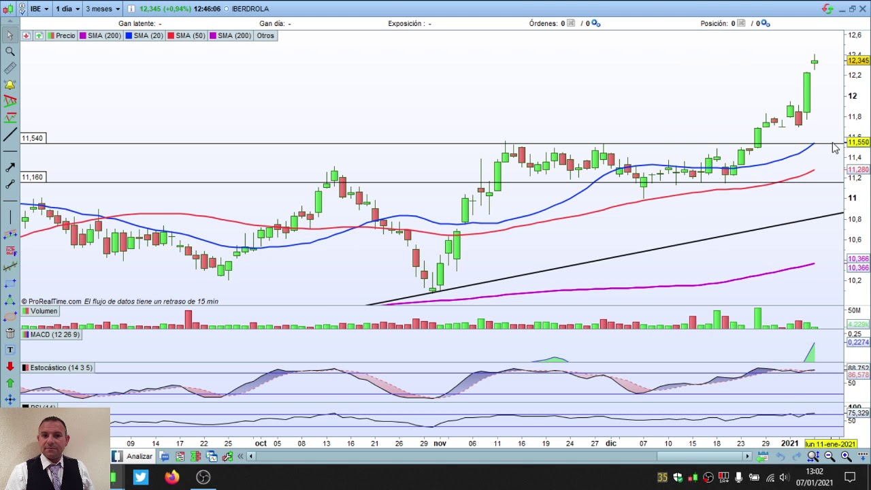Screen dimensions: 871x490
Task: Open SMA (200) label next to Precio
Action: (x=100, y=35)
